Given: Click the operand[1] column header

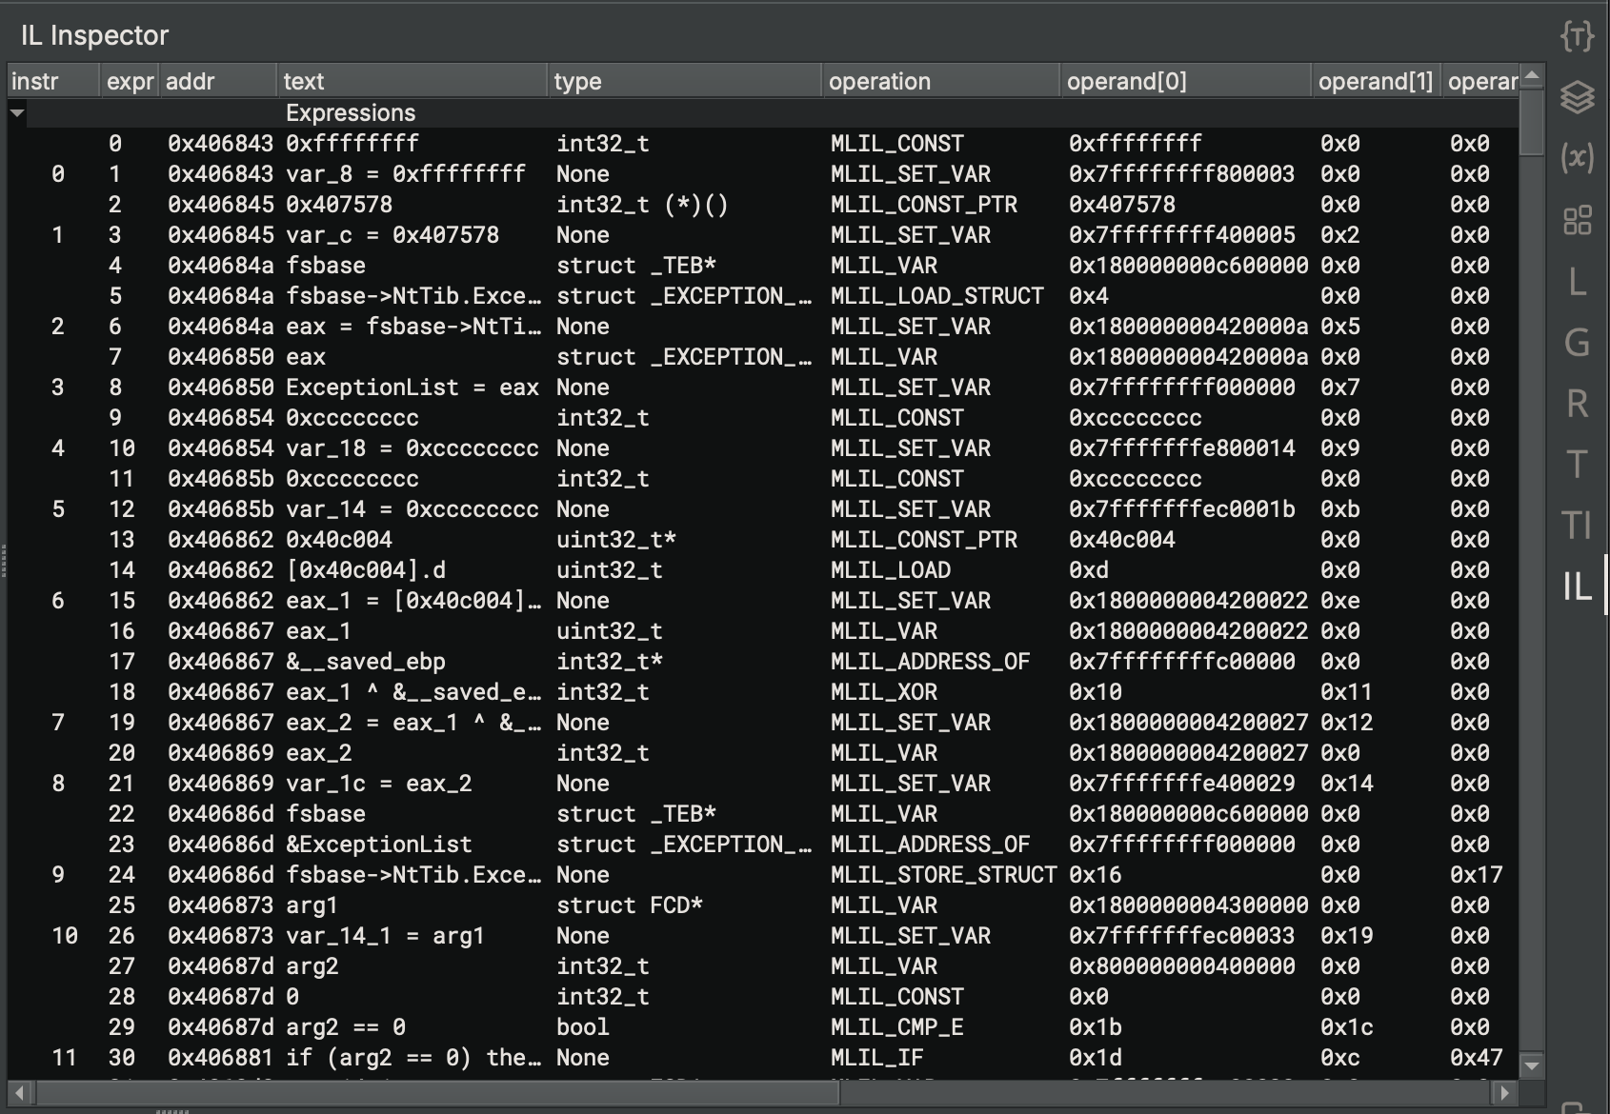Looking at the screenshot, I should click(x=1376, y=81).
